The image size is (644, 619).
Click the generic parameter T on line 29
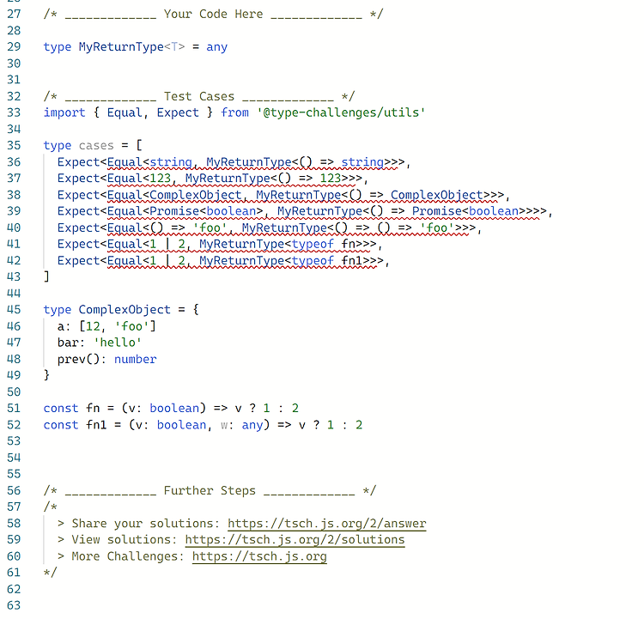pyautogui.click(x=174, y=47)
